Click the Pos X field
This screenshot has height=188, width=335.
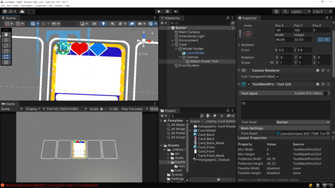pos(284,30)
